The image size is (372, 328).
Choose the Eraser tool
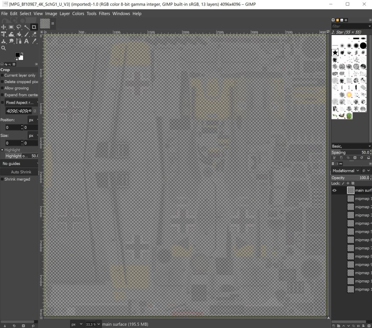(x=34, y=34)
